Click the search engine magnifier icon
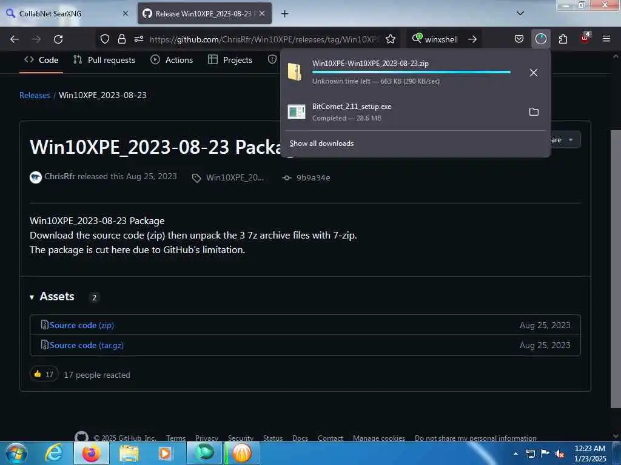The image size is (621, 465). (x=417, y=38)
